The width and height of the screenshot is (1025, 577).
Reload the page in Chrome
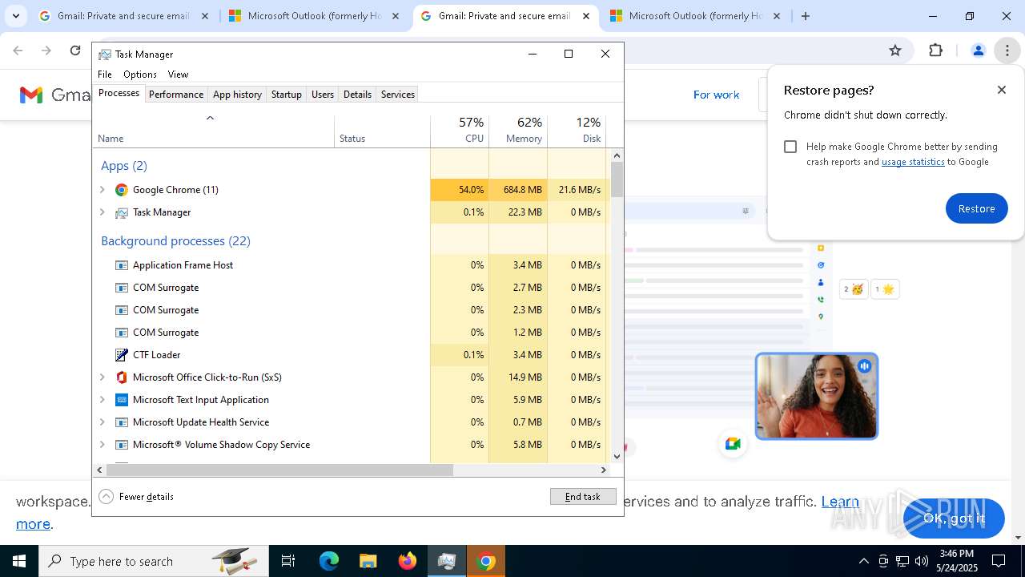coord(75,50)
